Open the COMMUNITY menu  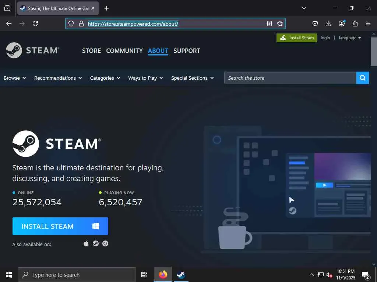coord(124,51)
